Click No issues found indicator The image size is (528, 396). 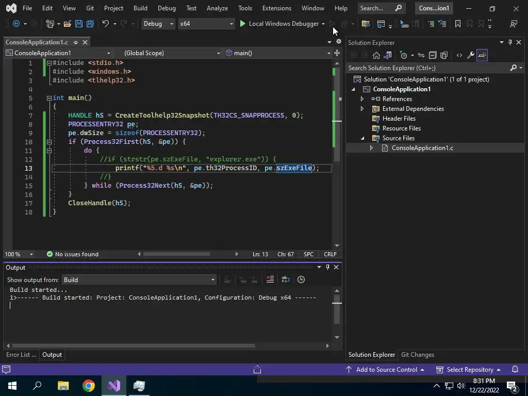click(x=73, y=254)
